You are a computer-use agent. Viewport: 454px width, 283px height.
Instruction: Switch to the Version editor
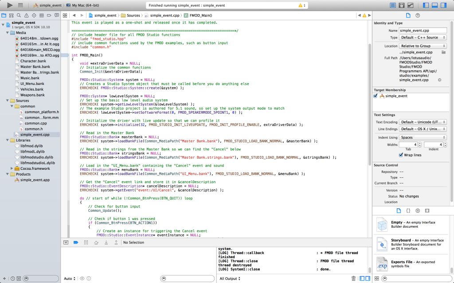411,5
